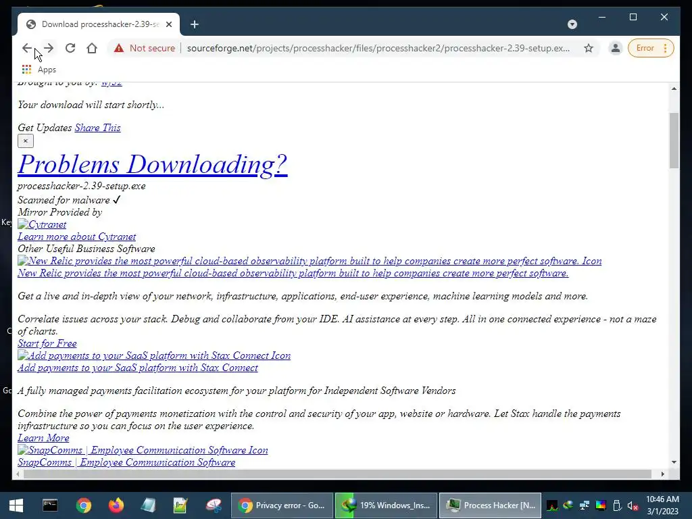Click the address bar URL field
692x519 pixels.
[x=378, y=48]
